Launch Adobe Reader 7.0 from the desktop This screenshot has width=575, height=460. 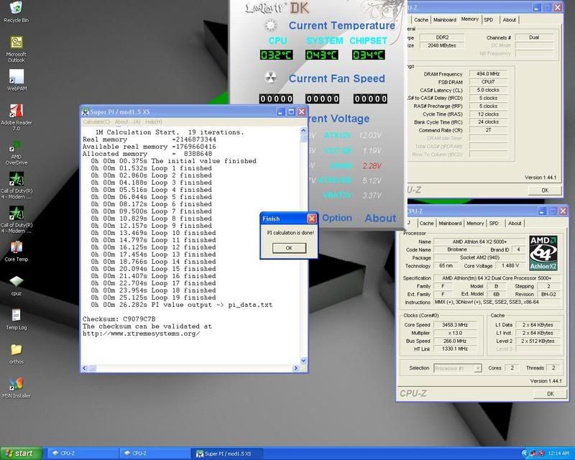click(16, 112)
